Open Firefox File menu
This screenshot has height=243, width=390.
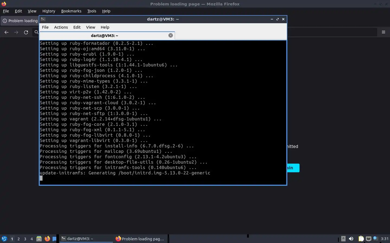tap(6, 11)
